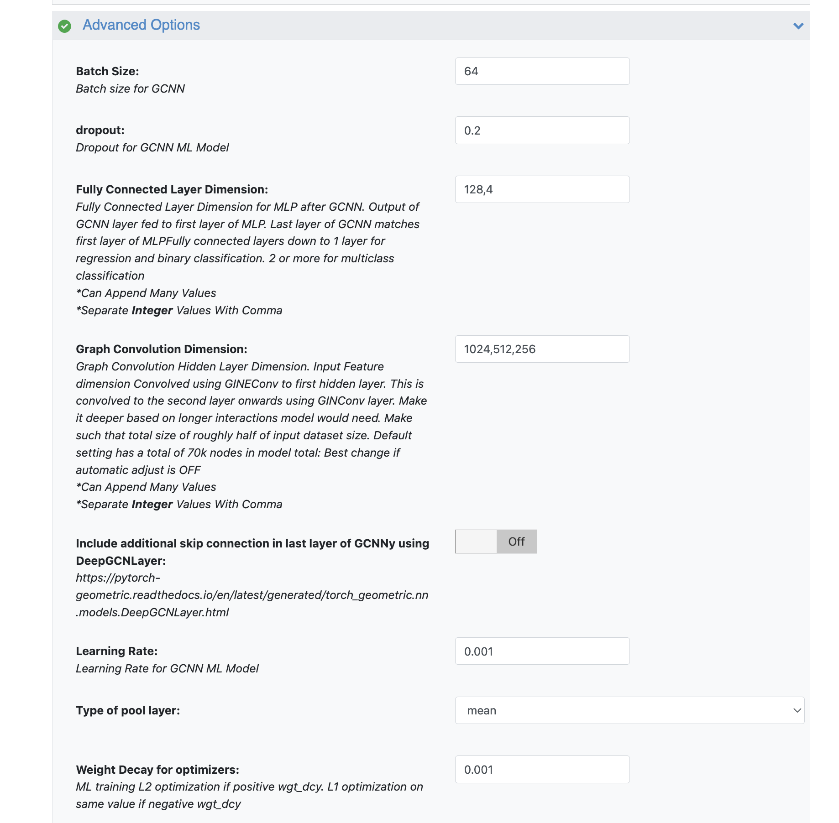Click the Weight Decay for optimizers label

coord(157,770)
